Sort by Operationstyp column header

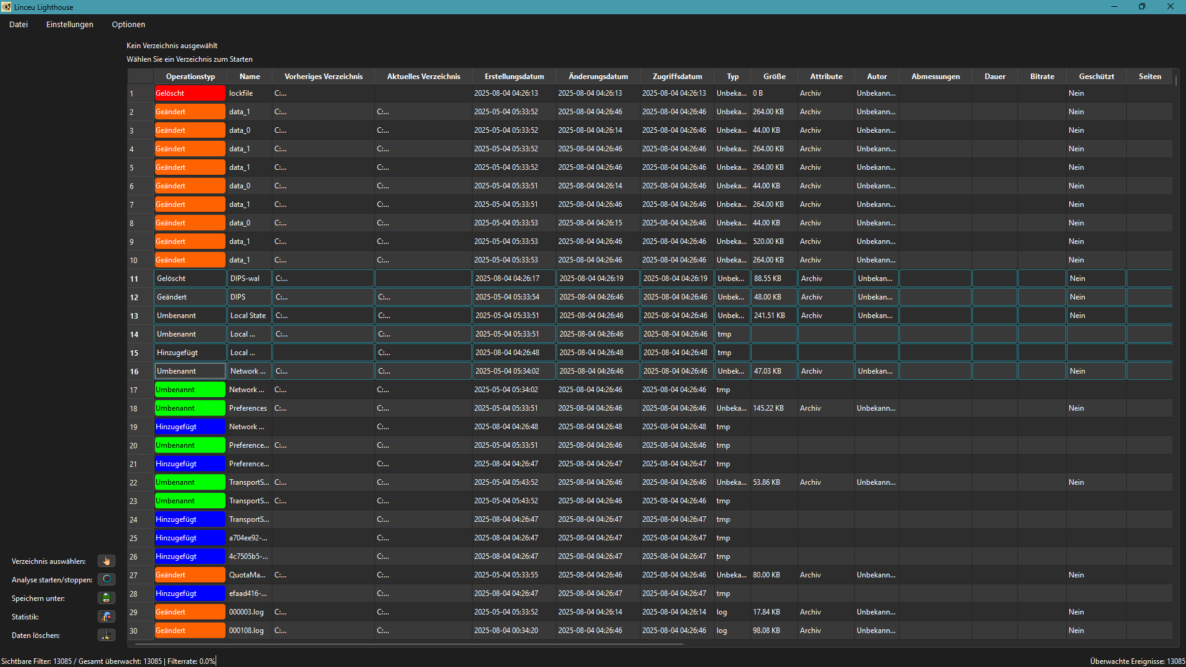pyautogui.click(x=190, y=77)
